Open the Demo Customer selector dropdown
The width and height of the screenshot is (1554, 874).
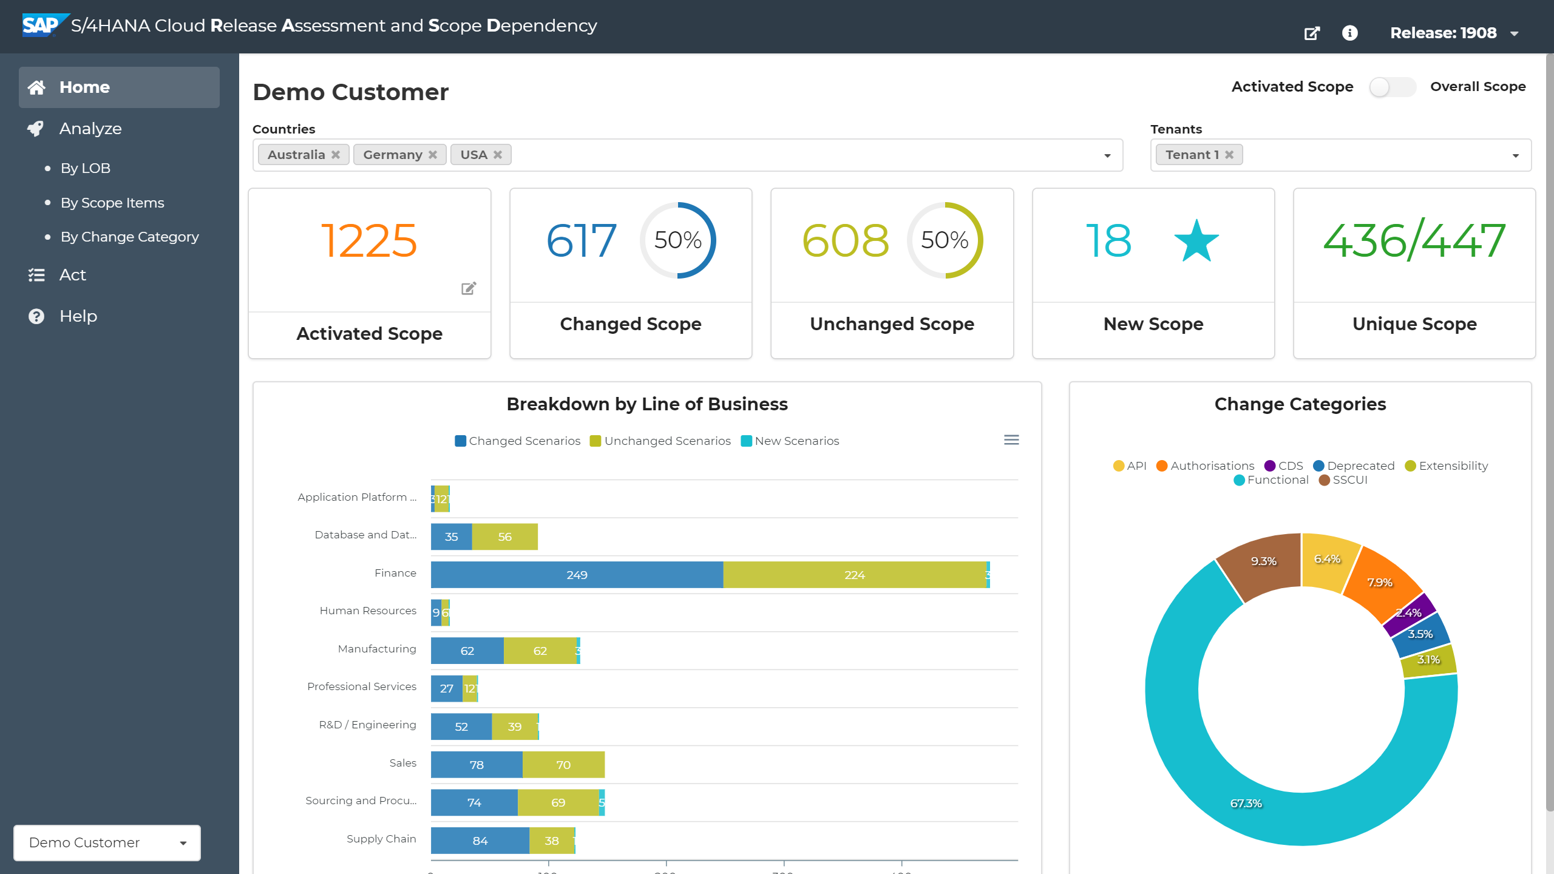point(107,842)
